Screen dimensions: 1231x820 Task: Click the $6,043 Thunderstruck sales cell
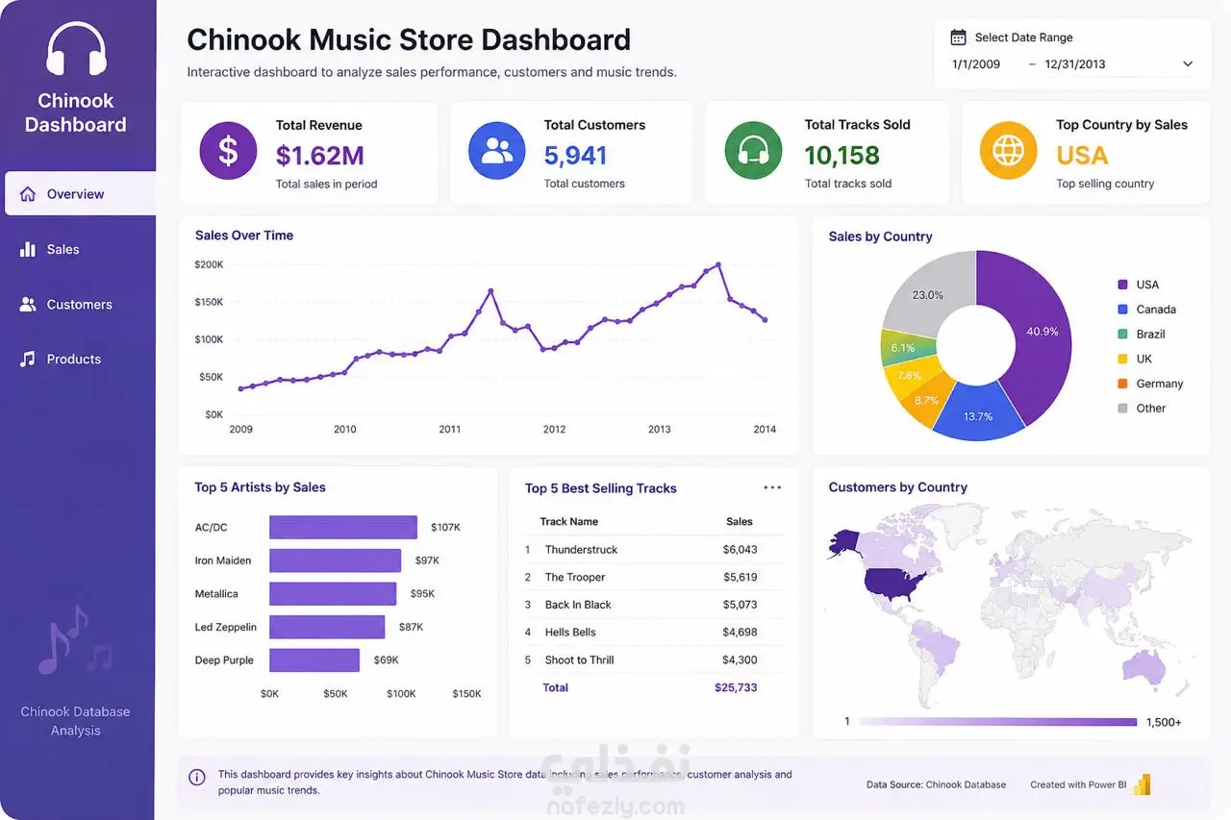tap(740, 550)
